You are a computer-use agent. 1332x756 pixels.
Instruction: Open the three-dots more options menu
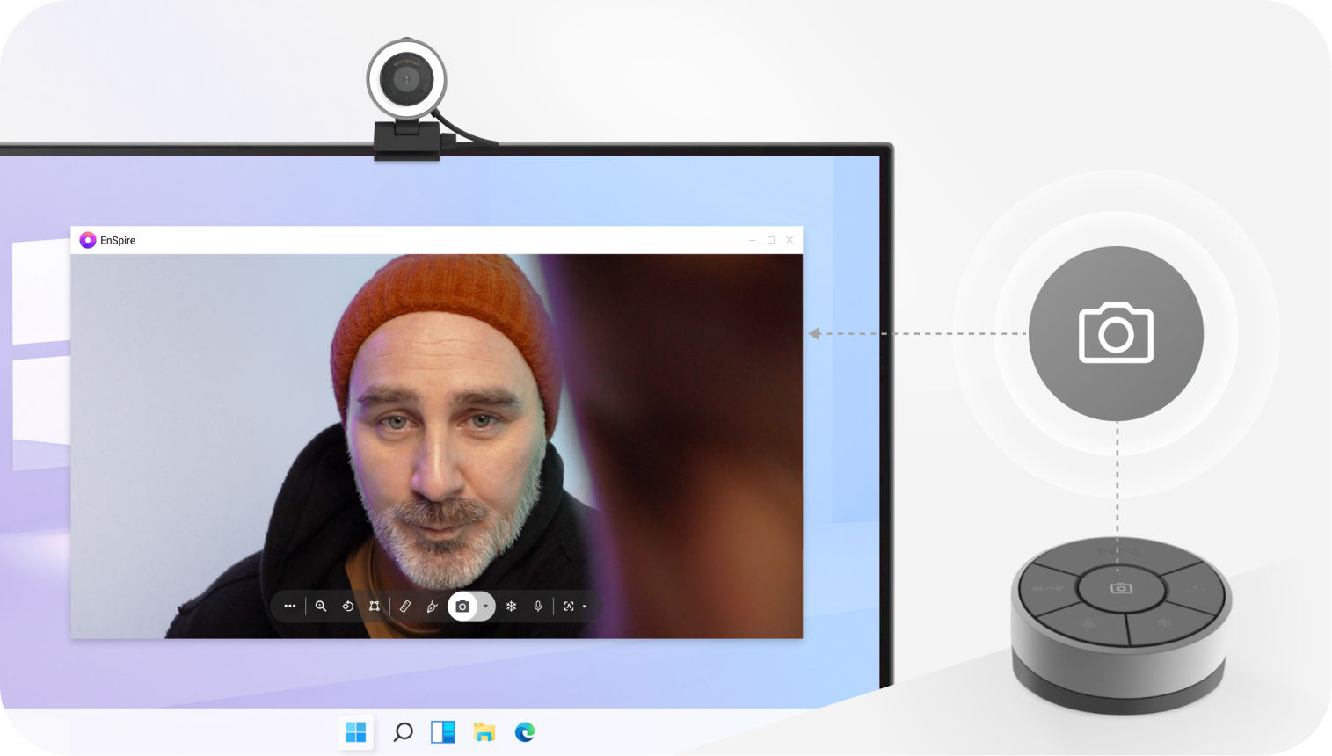tap(290, 606)
